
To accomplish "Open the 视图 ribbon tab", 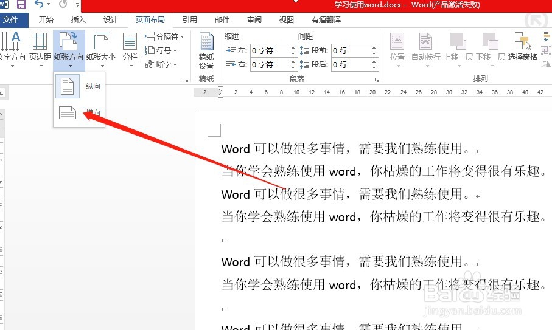I will [286, 20].
